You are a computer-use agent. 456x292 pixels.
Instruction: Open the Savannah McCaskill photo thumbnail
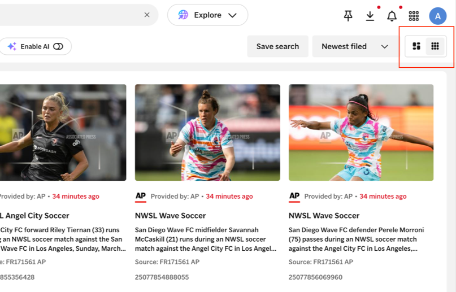click(x=207, y=133)
